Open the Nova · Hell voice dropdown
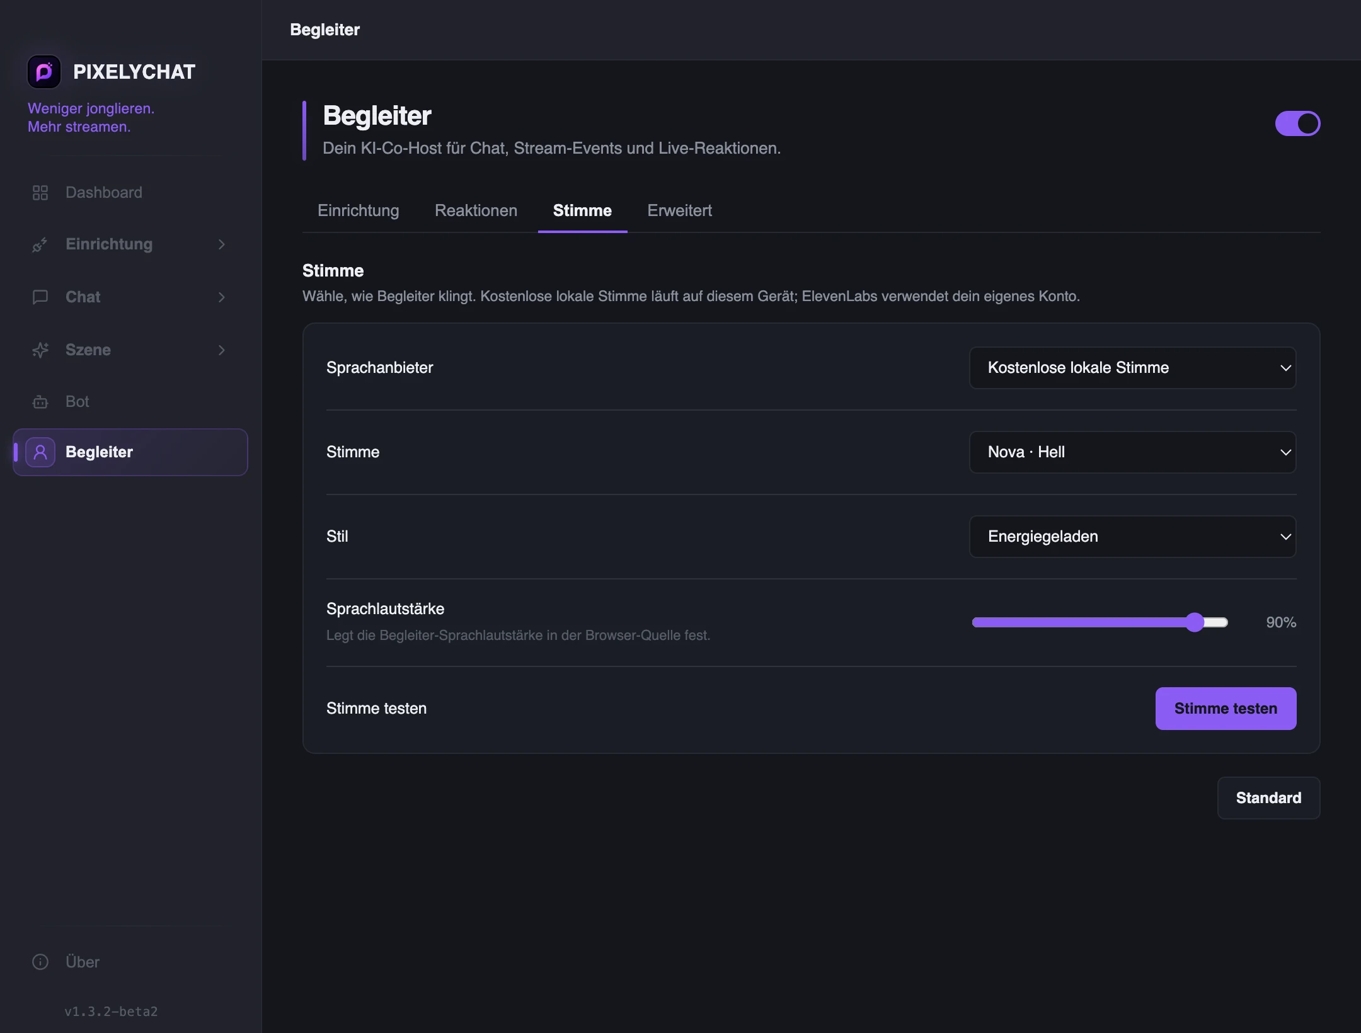Screen dimensions: 1361x1033 pyautogui.click(x=1132, y=452)
